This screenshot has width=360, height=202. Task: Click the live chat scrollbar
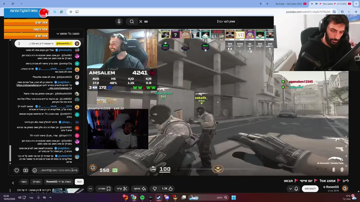pos(10,154)
